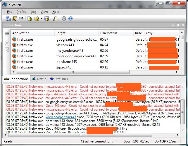Click the Proxifier title bar app icon
This screenshot has width=188, height=146.
pyautogui.click(x=5, y=4)
